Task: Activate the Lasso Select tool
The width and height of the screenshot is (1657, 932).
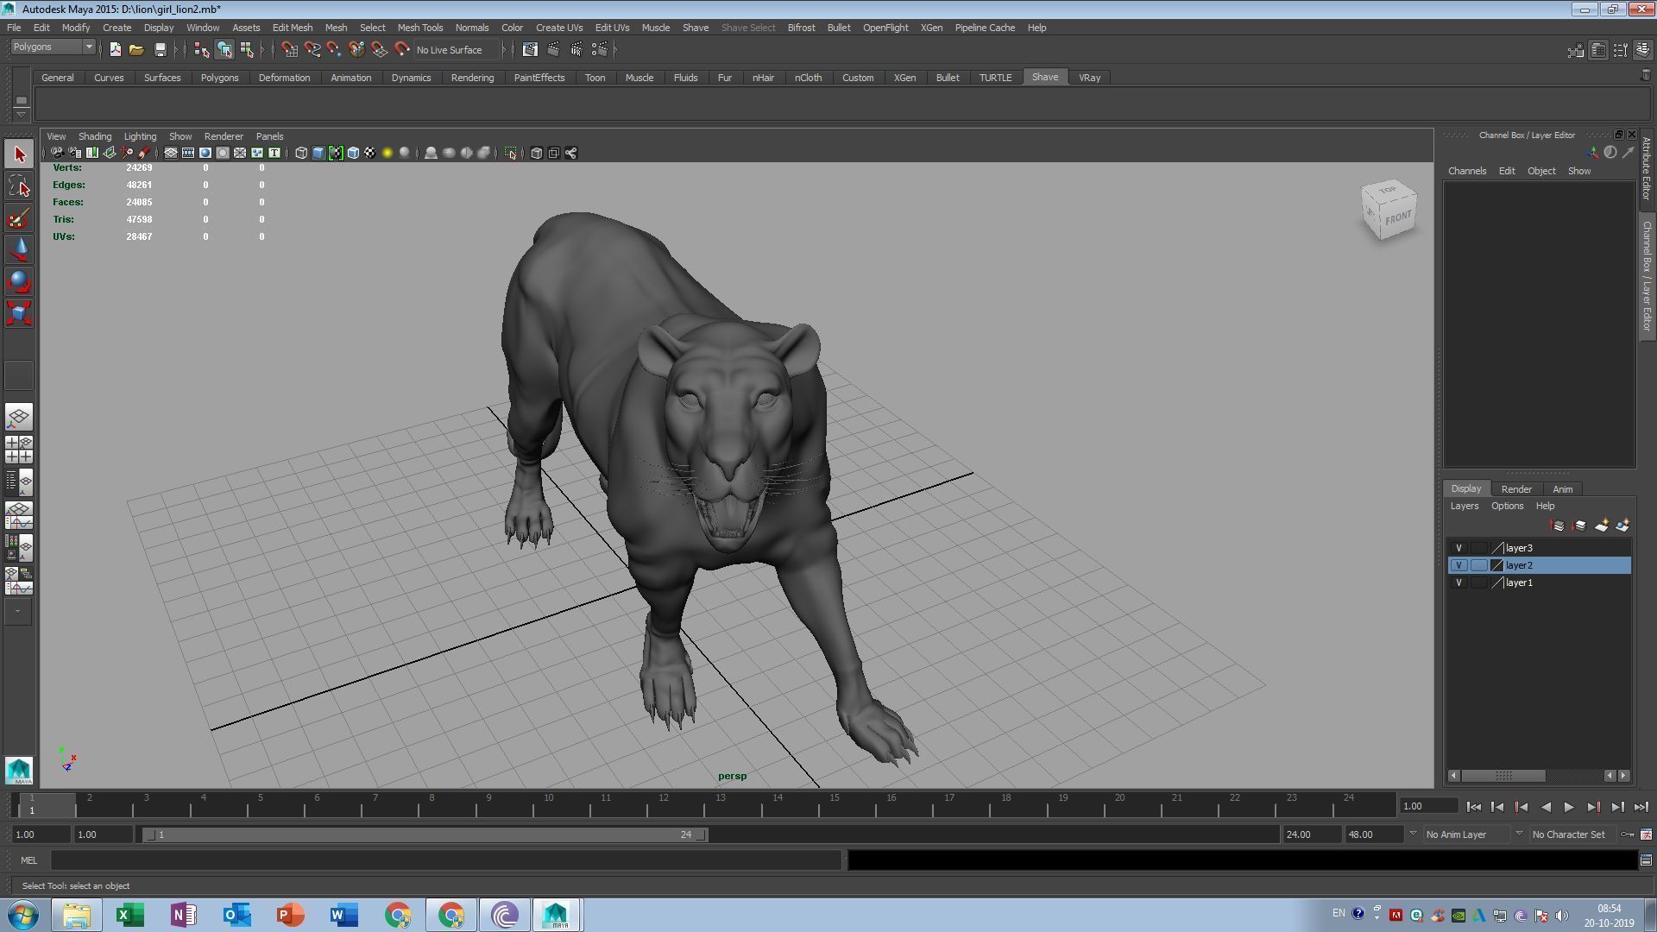Action: point(19,186)
